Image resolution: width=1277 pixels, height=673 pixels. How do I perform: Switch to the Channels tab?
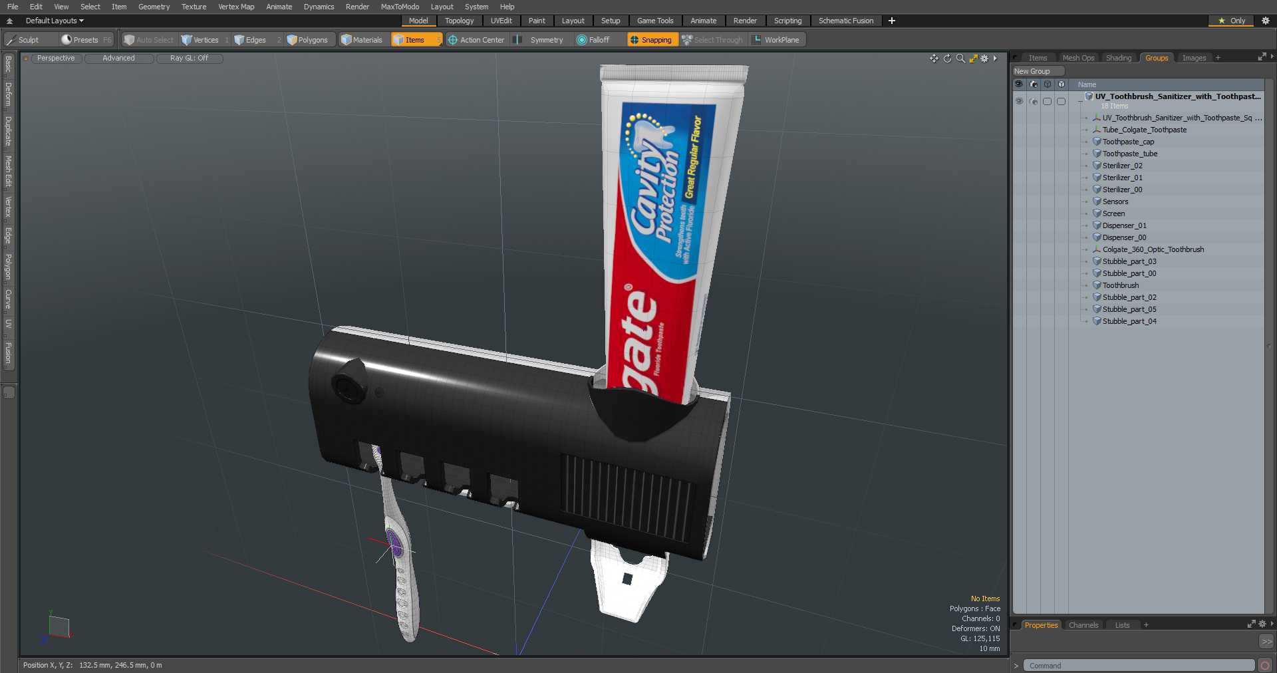pyautogui.click(x=1083, y=625)
